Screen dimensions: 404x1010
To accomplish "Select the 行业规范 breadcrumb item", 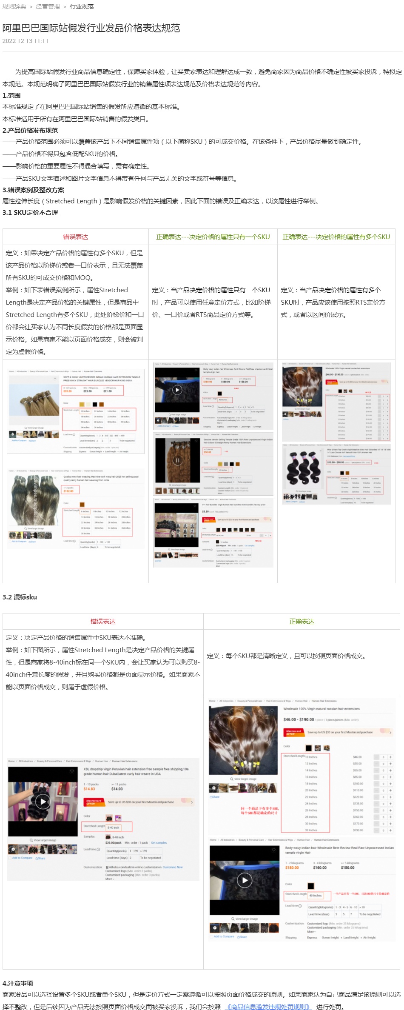I will point(82,6).
